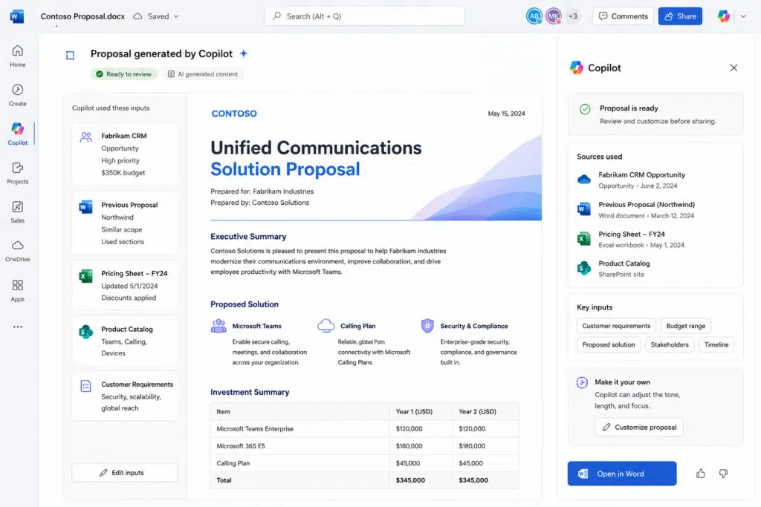The width and height of the screenshot is (761, 507).
Task: Click the Share button
Action: pos(680,16)
